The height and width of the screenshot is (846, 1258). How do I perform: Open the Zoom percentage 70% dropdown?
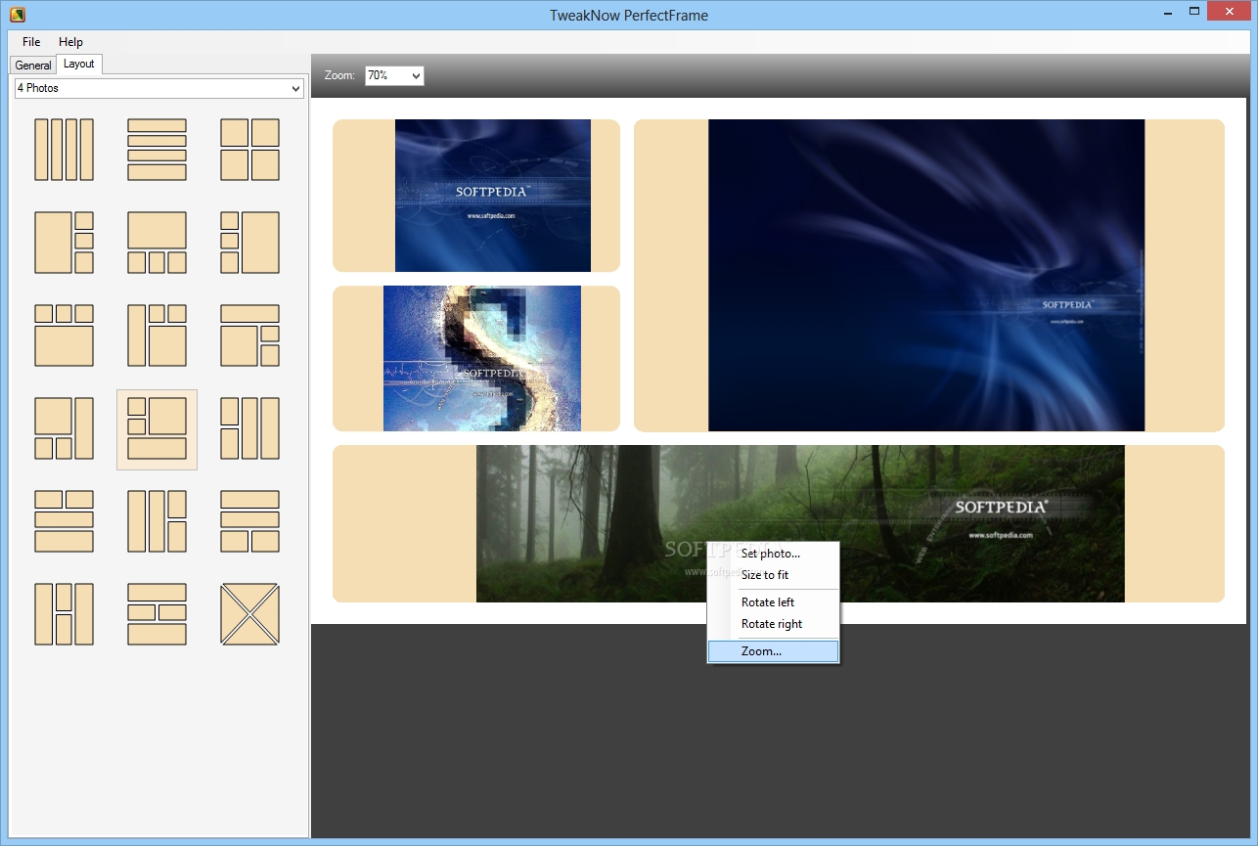(x=394, y=75)
